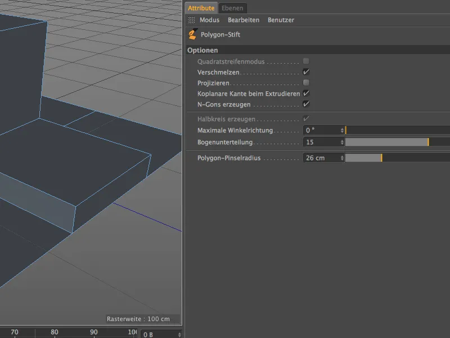Viewport: 450px width, 338px height.
Task: Click the Bogenunterteilung slider bar
Action: click(394, 142)
